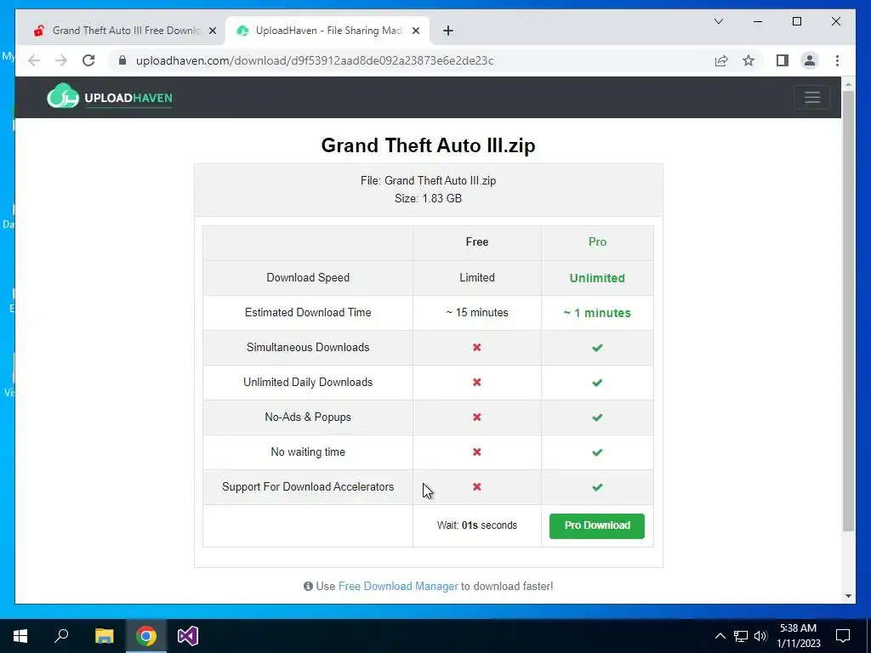Click the Support For Download Accelerators label
The height and width of the screenshot is (653, 871).
click(x=308, y=487)
